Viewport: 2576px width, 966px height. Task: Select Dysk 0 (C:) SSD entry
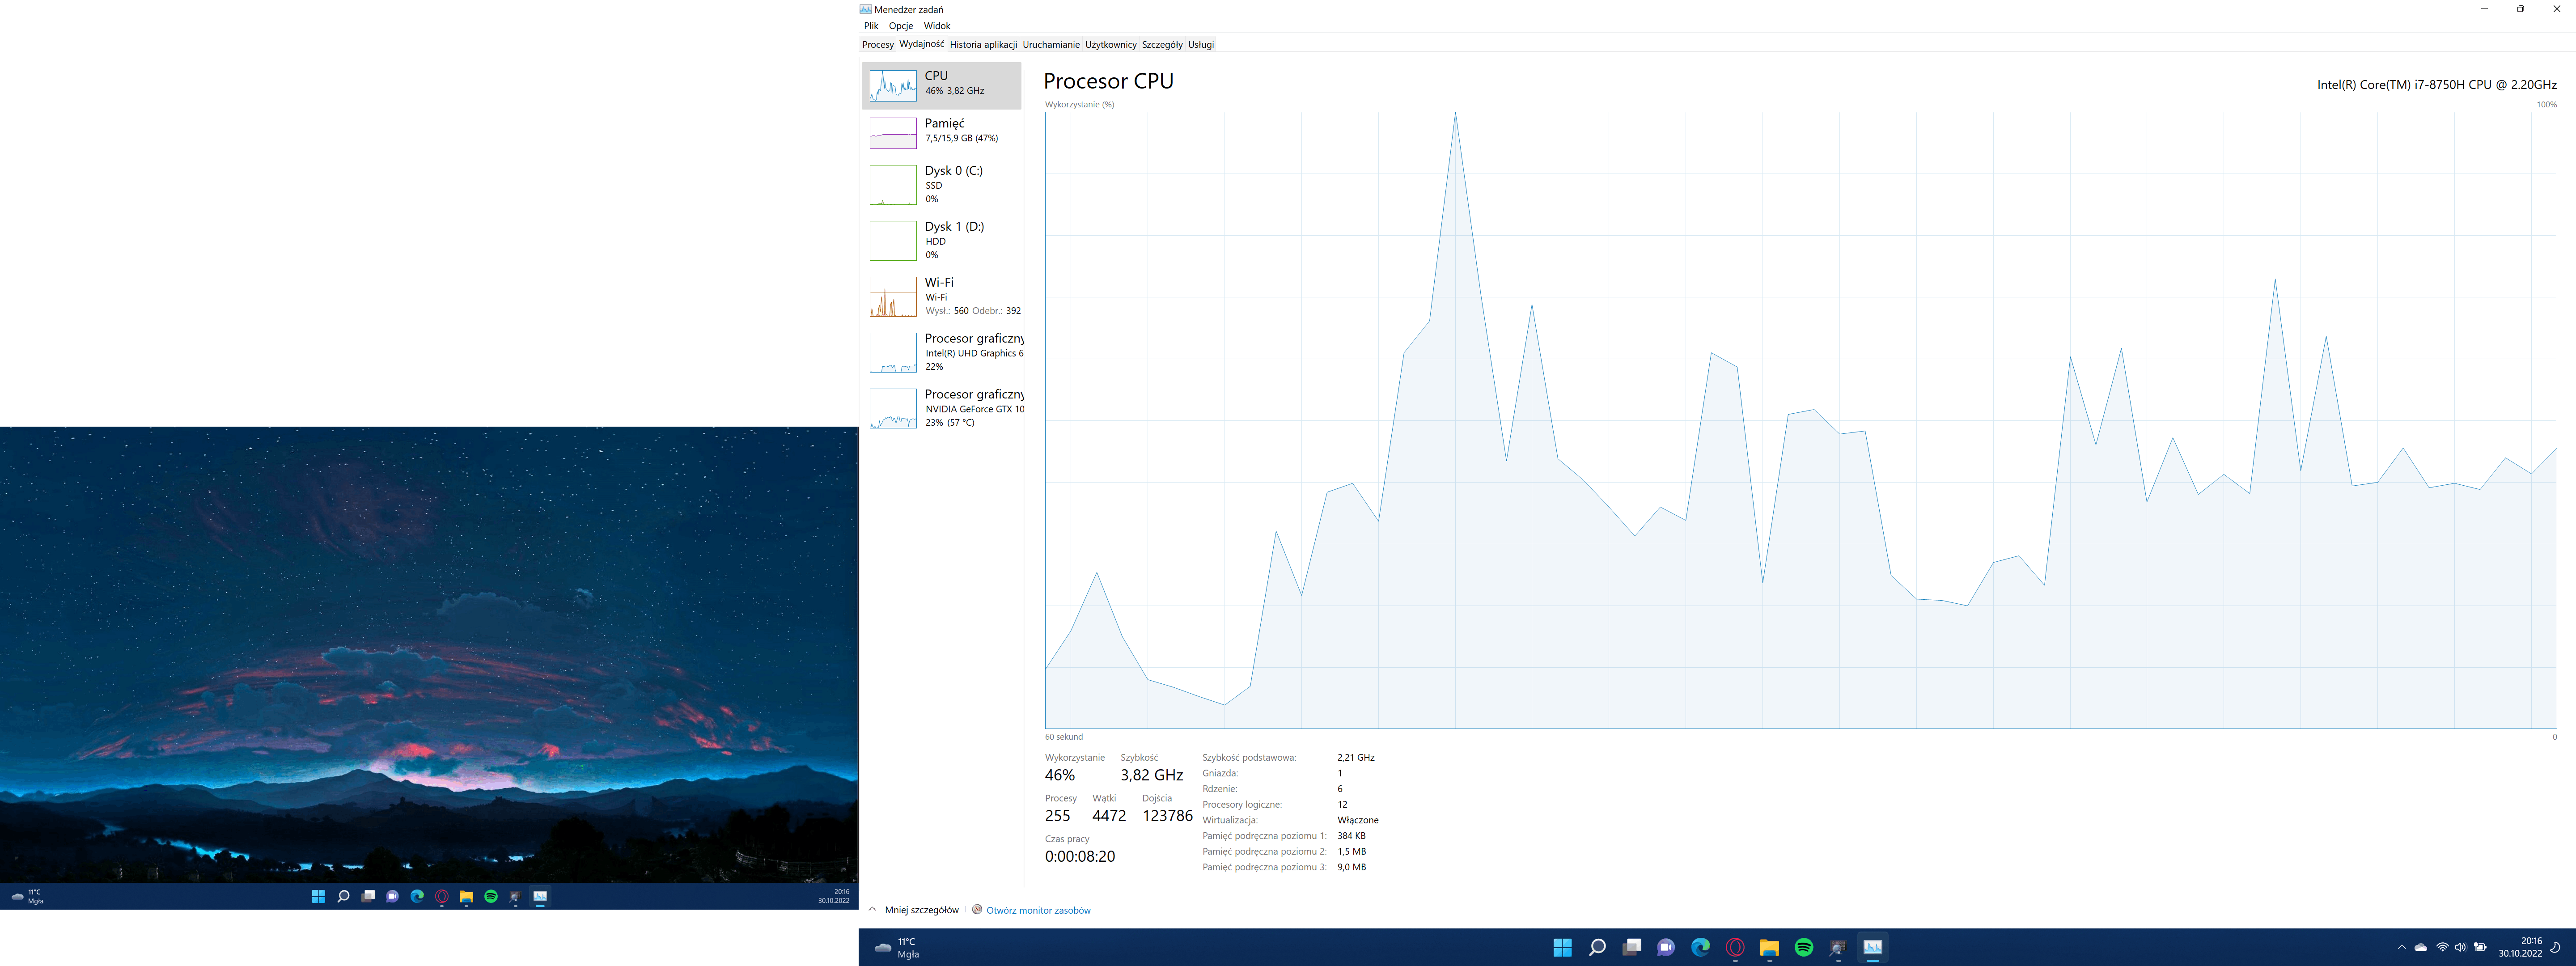pyautogui.click(x=941, y=185)
